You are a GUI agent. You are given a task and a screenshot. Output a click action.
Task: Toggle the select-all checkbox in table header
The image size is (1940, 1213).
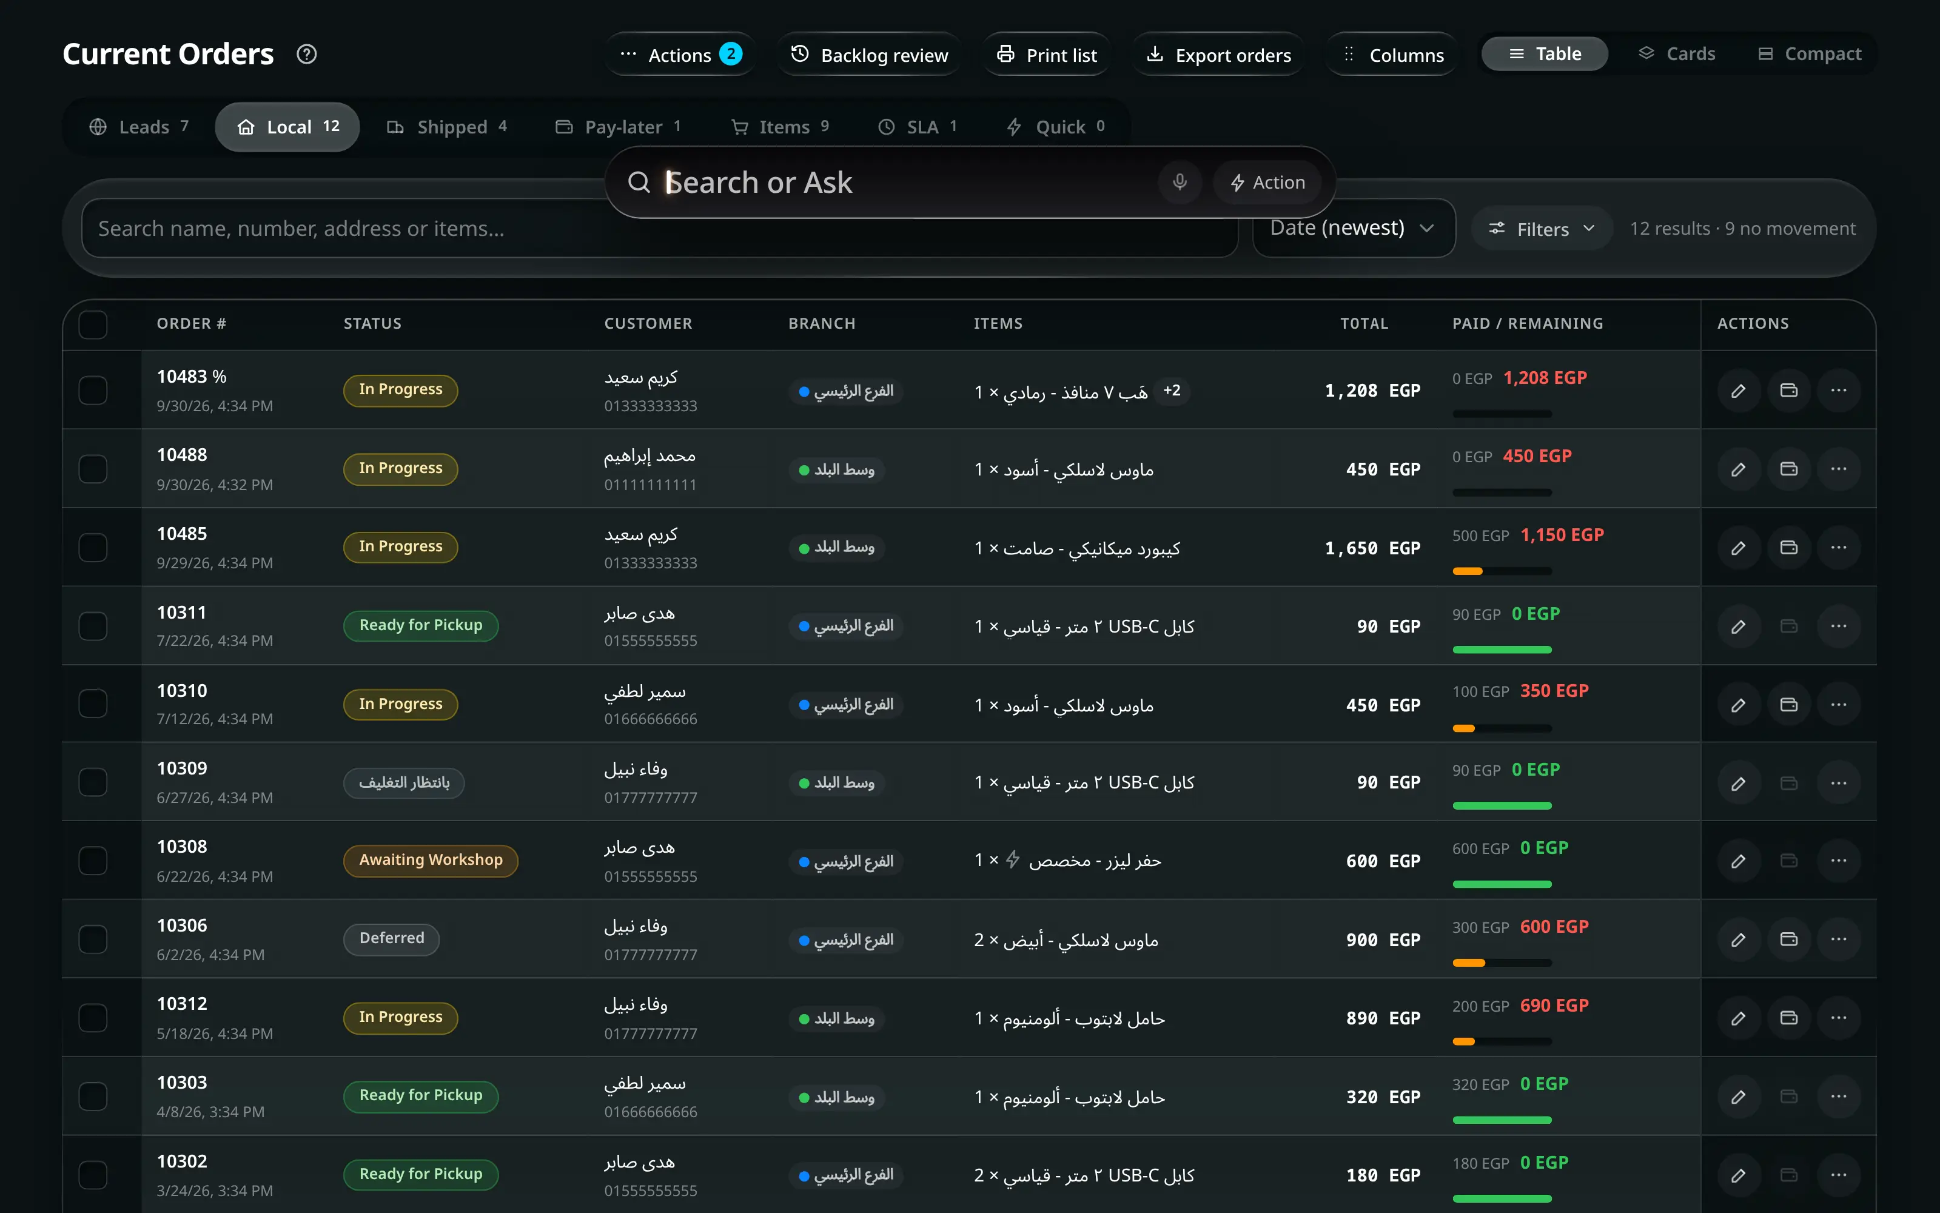point(93,324)
